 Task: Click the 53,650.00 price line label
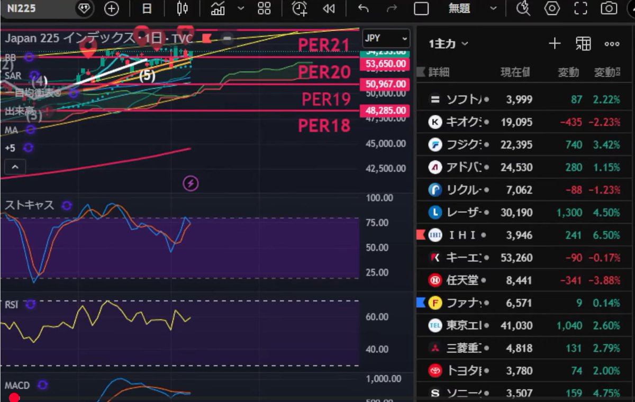pyautogui.click(x=385, y=64)
